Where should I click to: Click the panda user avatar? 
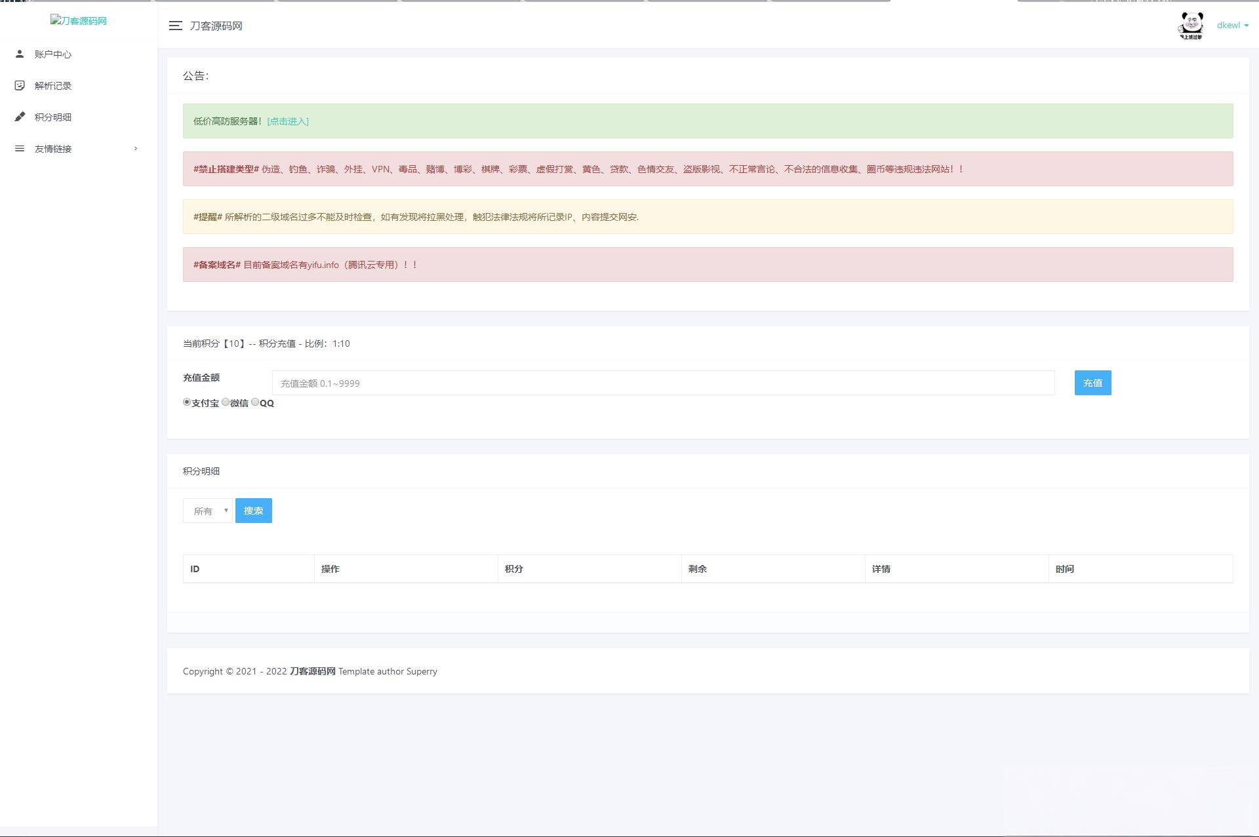pos(1191,26)
